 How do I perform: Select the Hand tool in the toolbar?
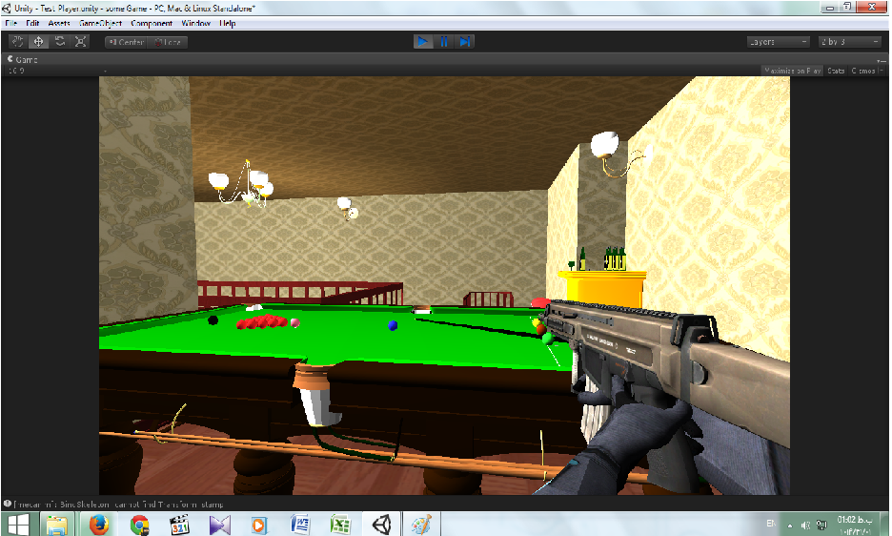pyautogui.click(x=18, y=42)
